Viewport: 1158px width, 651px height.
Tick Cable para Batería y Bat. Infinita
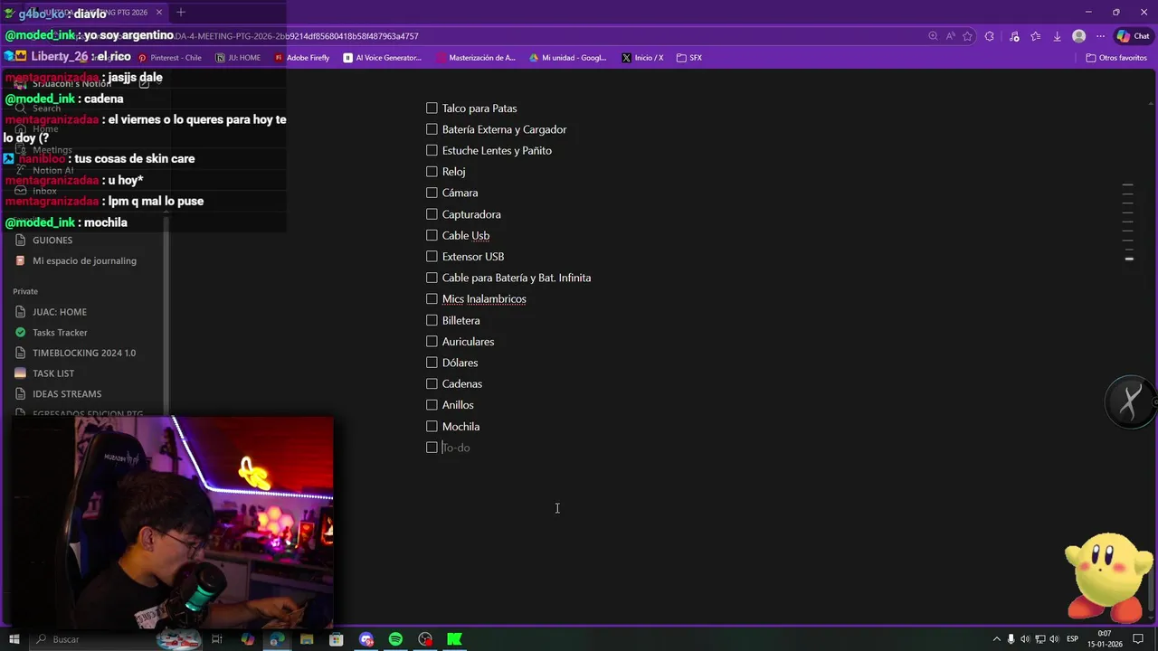click(x=432, y=278)
